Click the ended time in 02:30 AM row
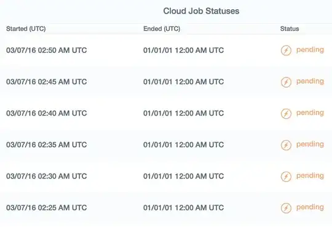 point(183,176)
